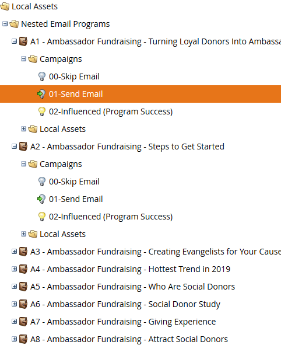Select 00-Skip Email campaign under A2

pyautogui.click(x=74, y=182)
